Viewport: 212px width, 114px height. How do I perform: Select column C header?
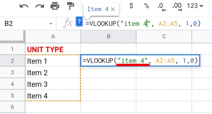[164, 36]
